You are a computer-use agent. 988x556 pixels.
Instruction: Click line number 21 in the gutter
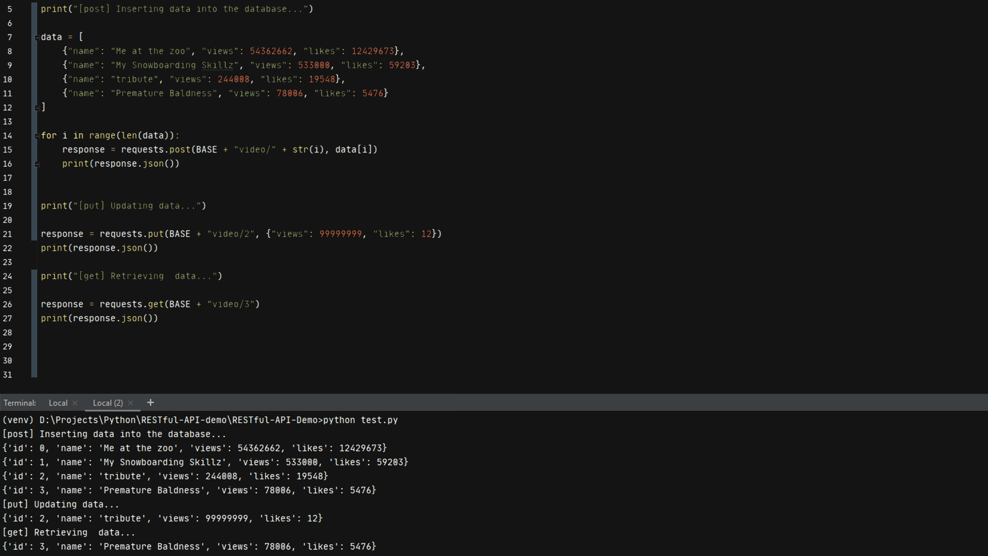point(7,234)
